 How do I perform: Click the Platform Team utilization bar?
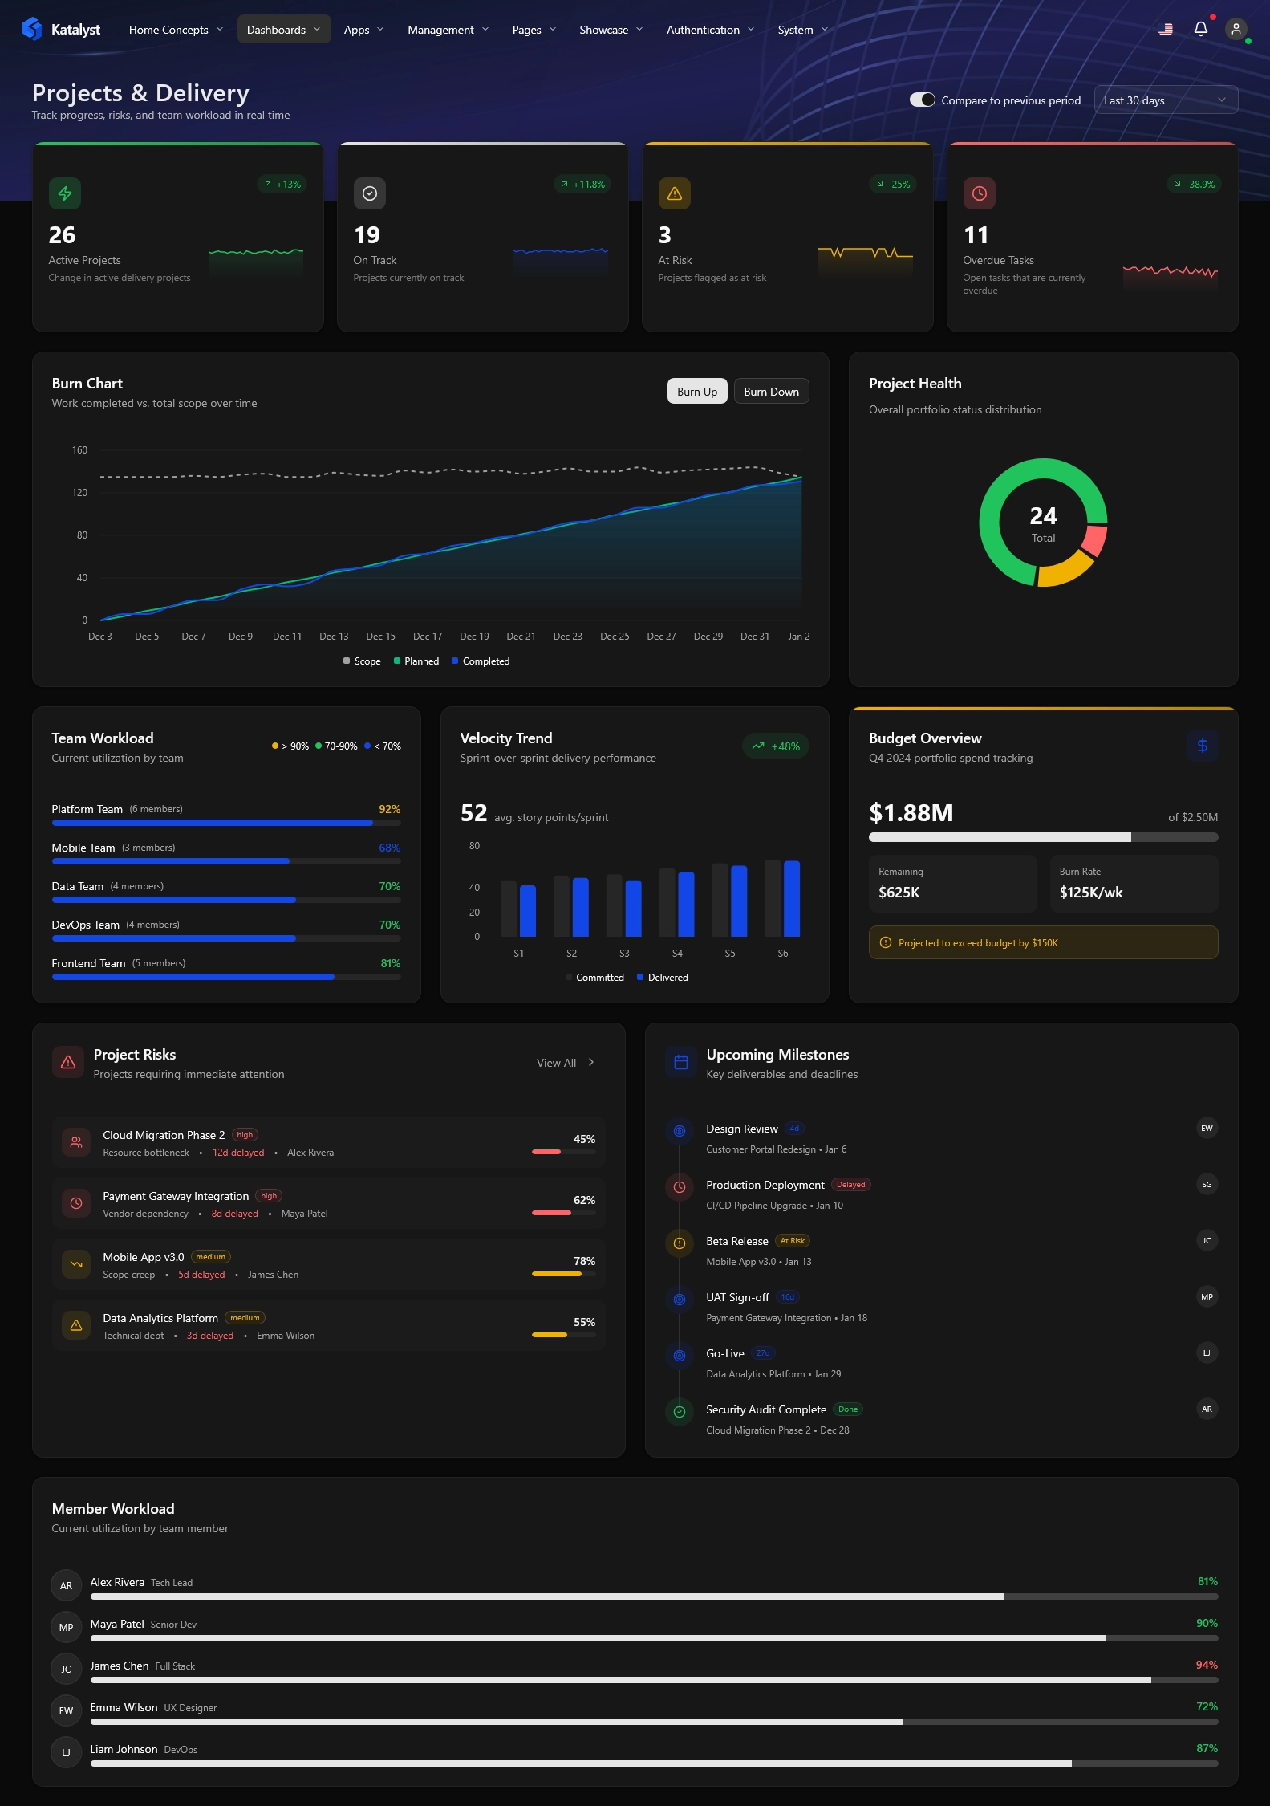225,823
